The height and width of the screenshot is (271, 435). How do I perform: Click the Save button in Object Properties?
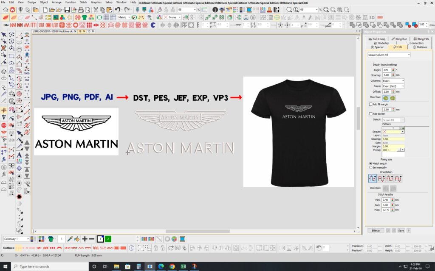pyautogui.click(x=401, y=230)
